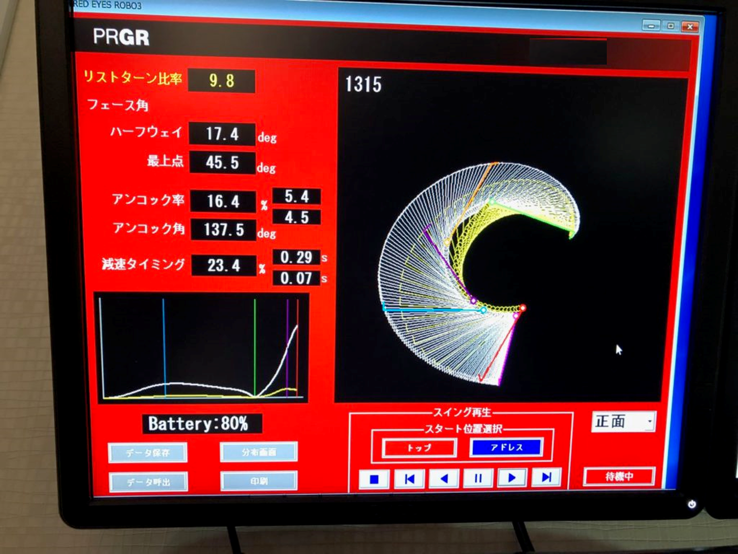Close the RED EYES ROBO3 window

point(690,26)
